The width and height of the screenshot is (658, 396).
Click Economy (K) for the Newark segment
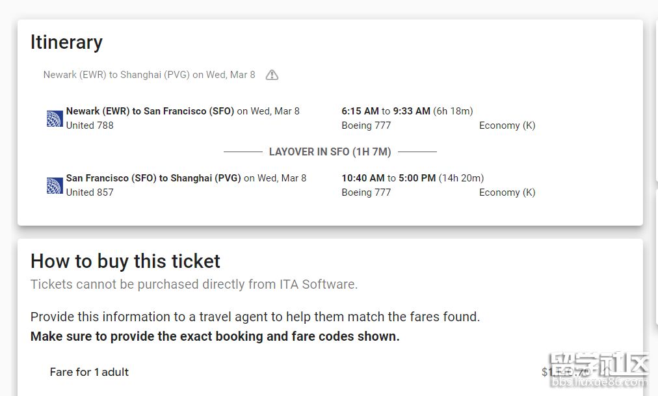click(x=507, y=125)
